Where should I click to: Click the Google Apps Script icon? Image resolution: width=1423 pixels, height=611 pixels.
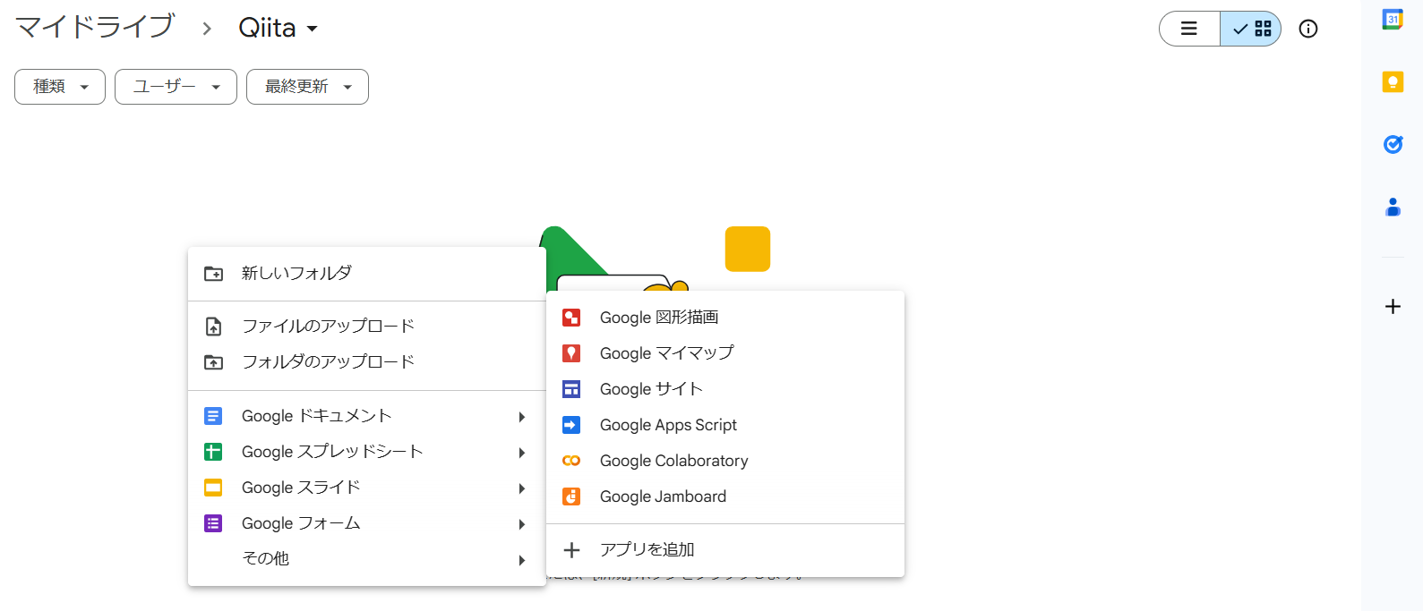571,425
